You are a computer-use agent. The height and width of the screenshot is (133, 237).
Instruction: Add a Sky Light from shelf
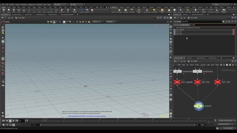[169, 11]
